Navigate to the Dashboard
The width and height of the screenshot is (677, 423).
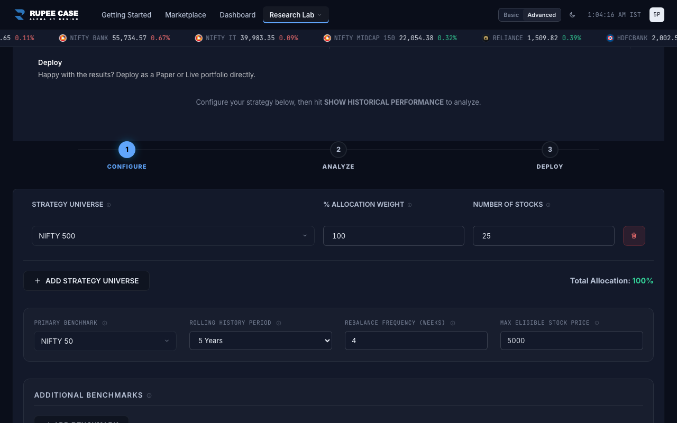237,15
